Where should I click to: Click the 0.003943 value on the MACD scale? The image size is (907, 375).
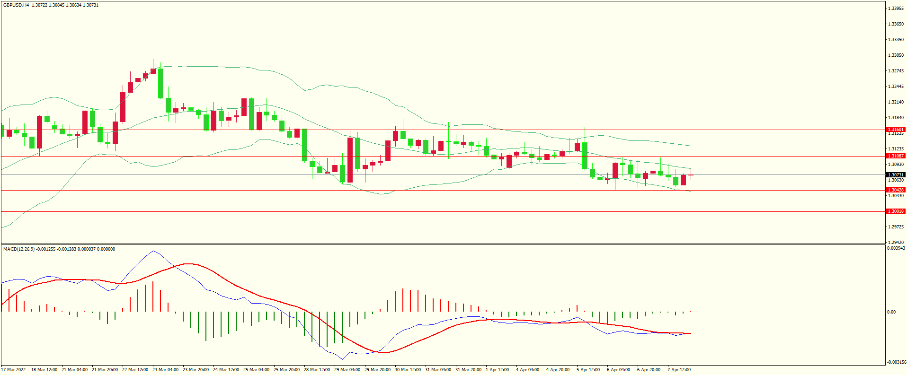[x=896, y=248]
